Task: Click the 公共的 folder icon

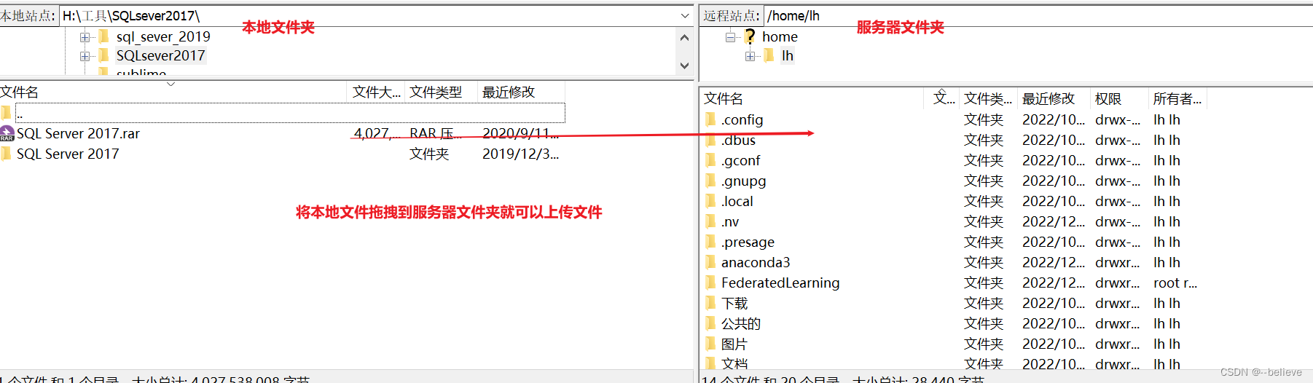Action: point(710,323)
